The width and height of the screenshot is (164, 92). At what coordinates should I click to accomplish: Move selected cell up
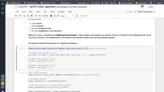point(36,16)
